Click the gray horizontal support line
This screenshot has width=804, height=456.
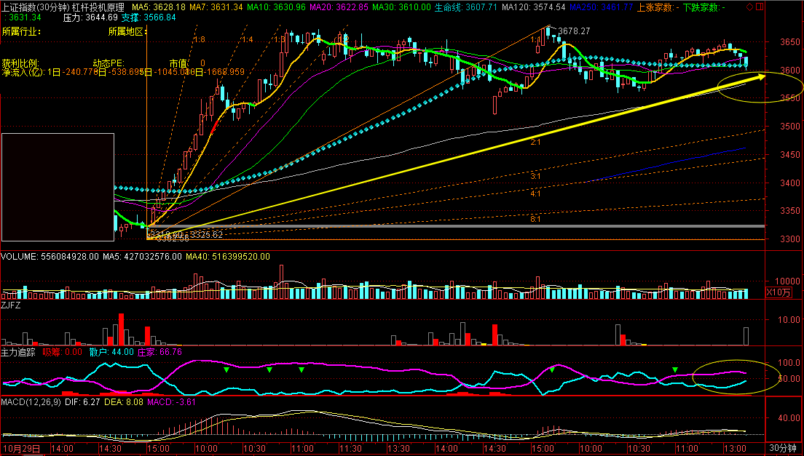click(437, 226)
